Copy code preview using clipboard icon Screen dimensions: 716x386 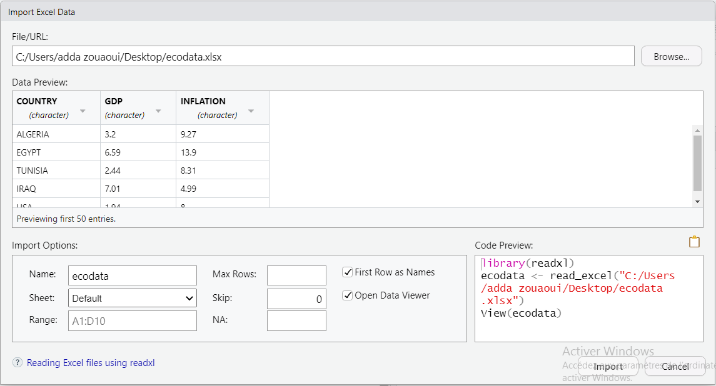(694, 242)
